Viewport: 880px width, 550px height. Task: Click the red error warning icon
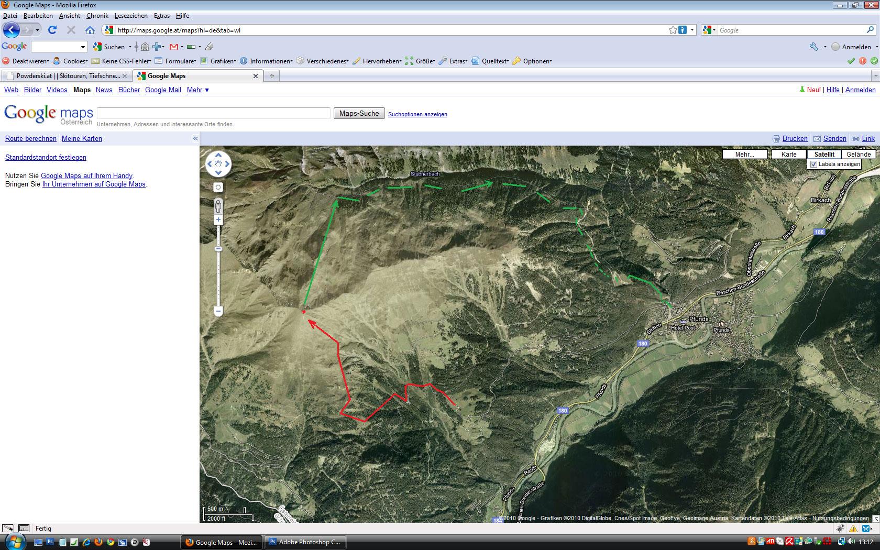[x=863, y=61]
